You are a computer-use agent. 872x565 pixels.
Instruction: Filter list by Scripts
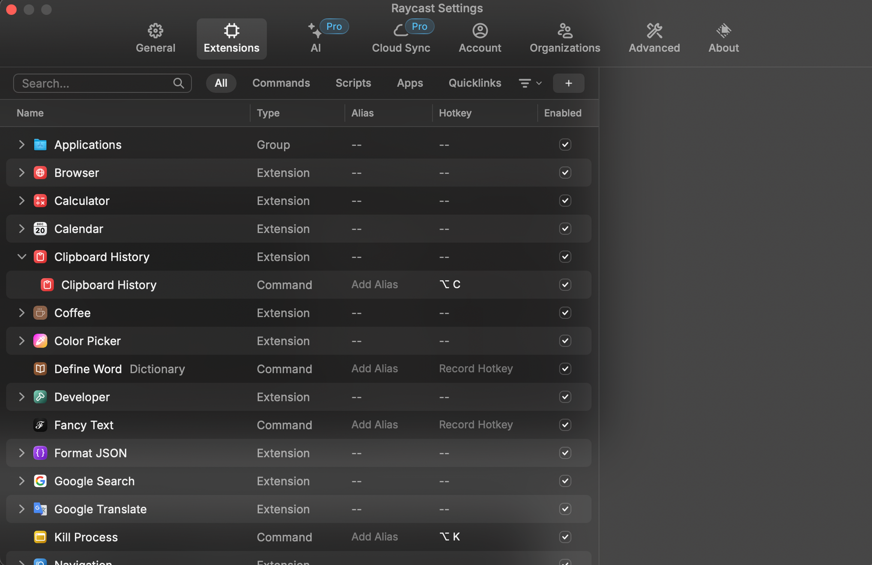[353, 83]
